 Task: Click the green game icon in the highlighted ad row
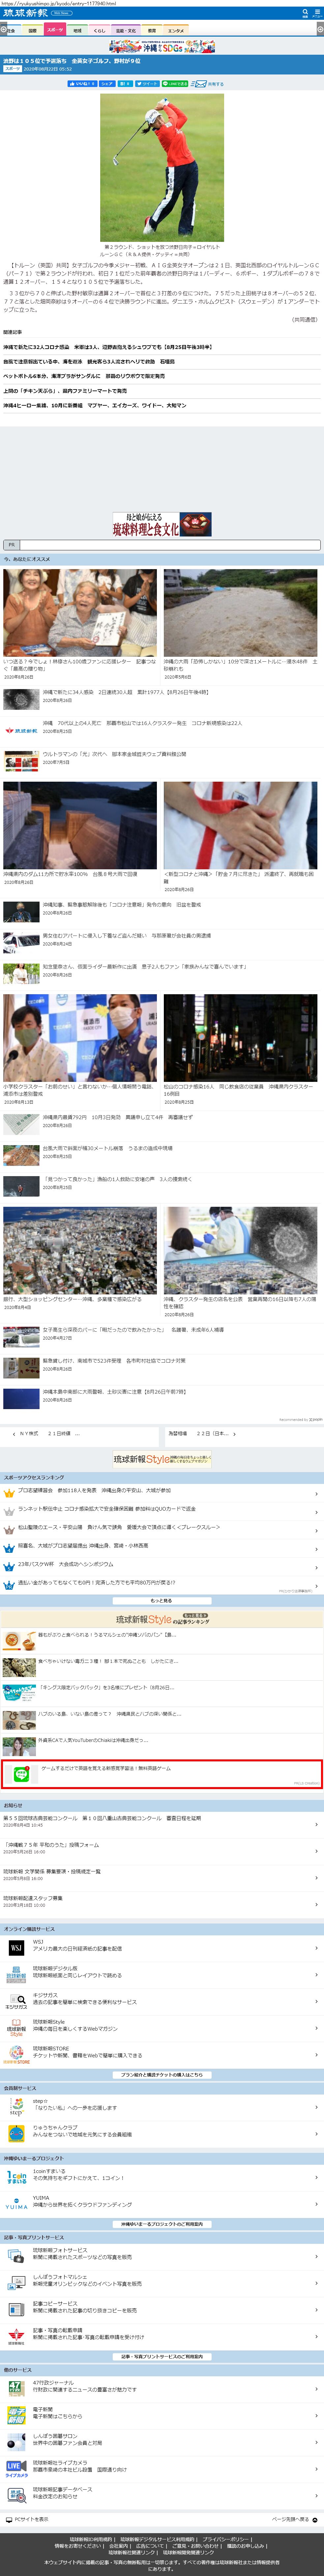point(21,1774)
